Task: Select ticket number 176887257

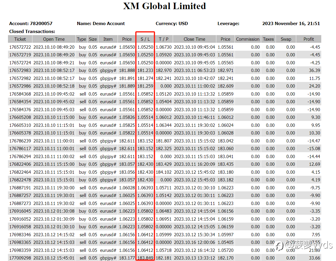Action: click(20, 196)
